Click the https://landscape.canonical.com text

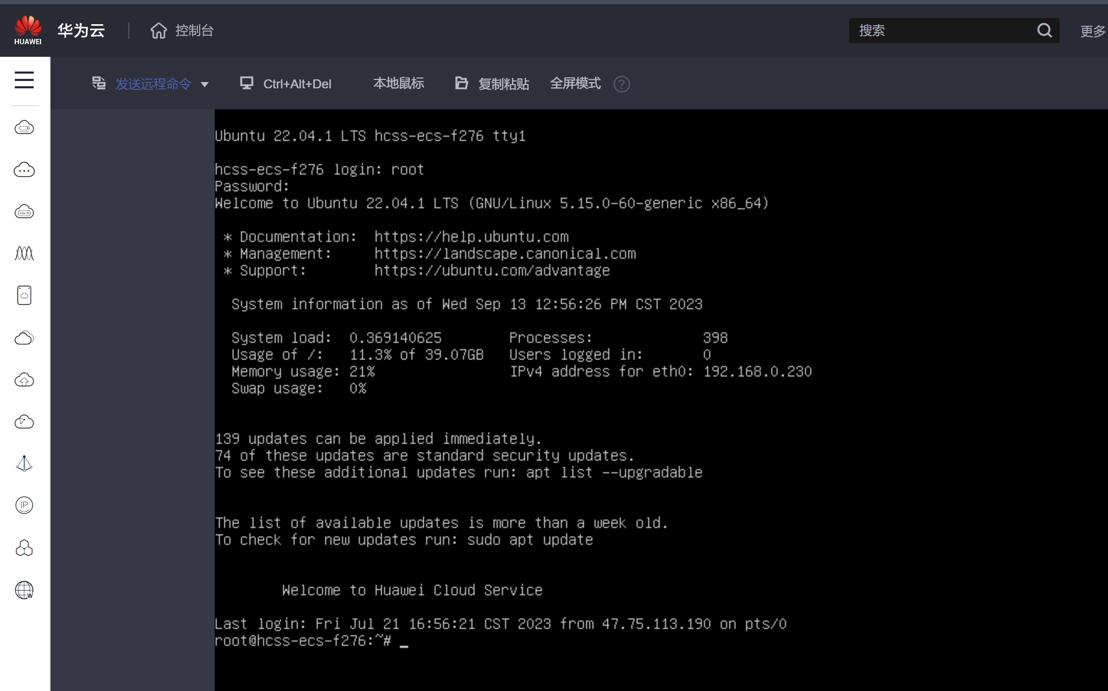click(x=505, y=254)
